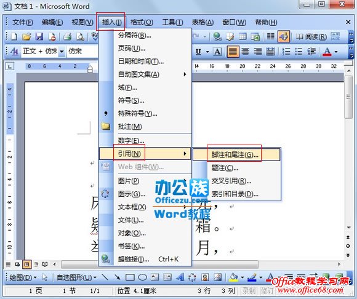Select the Arrow drawing tool
The width and height of the screenshot is (357, 299).
(x=118, y=277)
